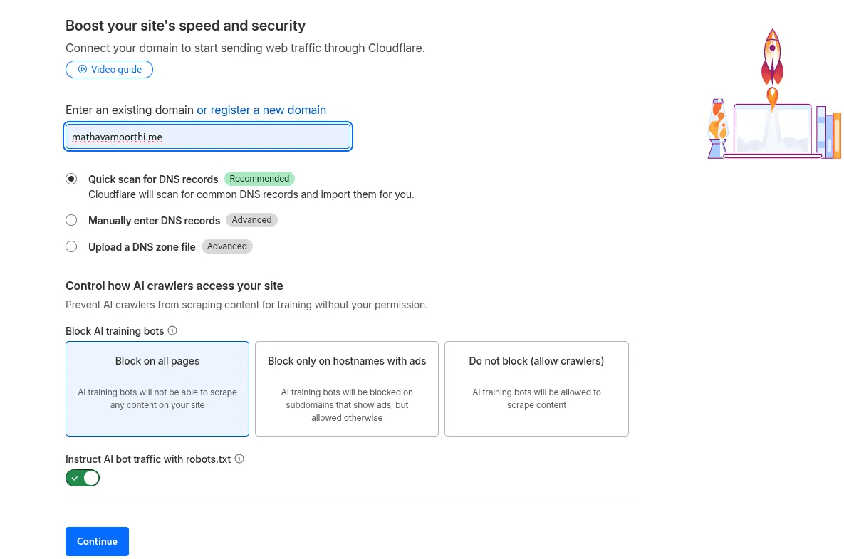Click the Recommended badge
844x559 pixels.
tap(259, 179)
